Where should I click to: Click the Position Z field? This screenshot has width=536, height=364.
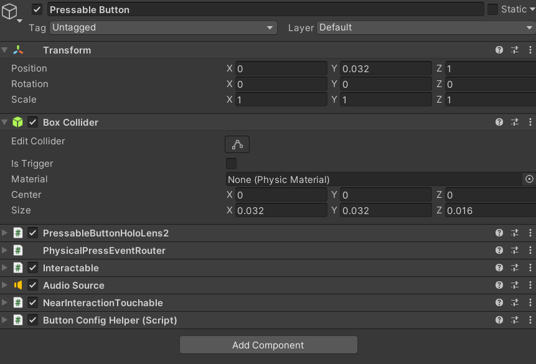tap(491, 68)
